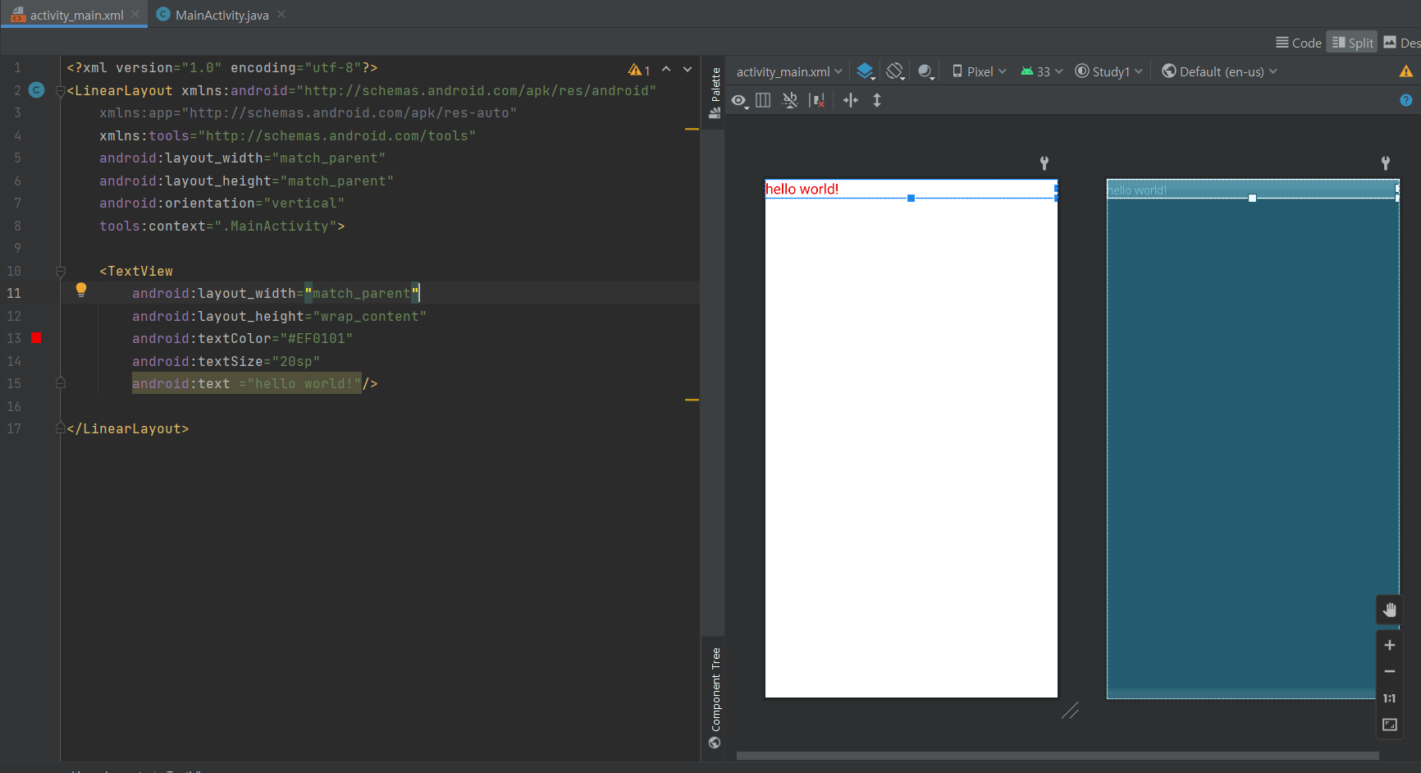Set zoom to 1:1 actual size
The image size is (1421, 773).
[x=1389, y=698]
